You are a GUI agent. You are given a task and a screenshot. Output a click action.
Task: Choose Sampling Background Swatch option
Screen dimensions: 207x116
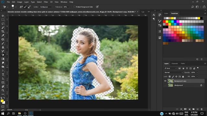point(29,7)
